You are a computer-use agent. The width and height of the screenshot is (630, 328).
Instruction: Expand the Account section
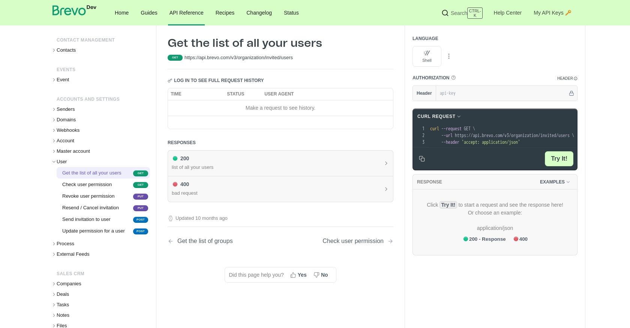tap(63, 141)
